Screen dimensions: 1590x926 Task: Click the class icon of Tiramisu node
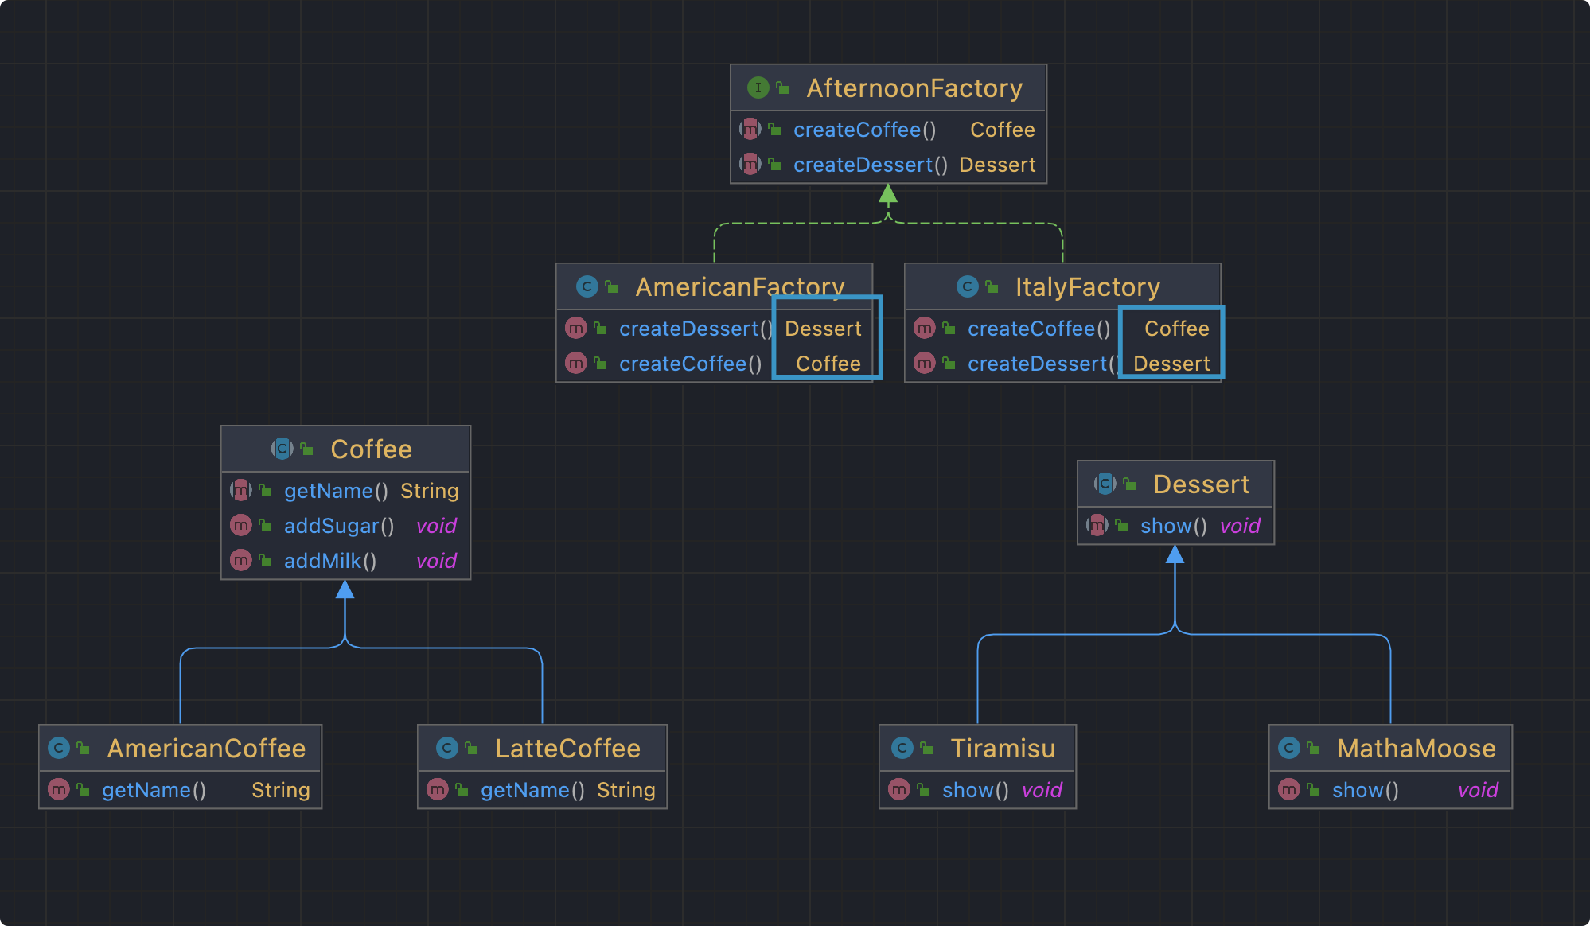tap(902, 748)
